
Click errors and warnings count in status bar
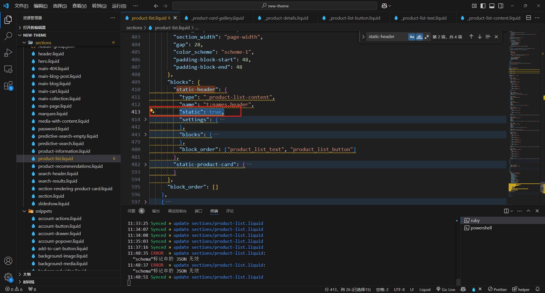tap(14, 289)
